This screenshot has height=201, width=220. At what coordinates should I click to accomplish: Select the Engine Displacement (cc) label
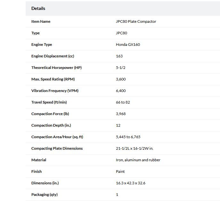[x=53, y=56]
